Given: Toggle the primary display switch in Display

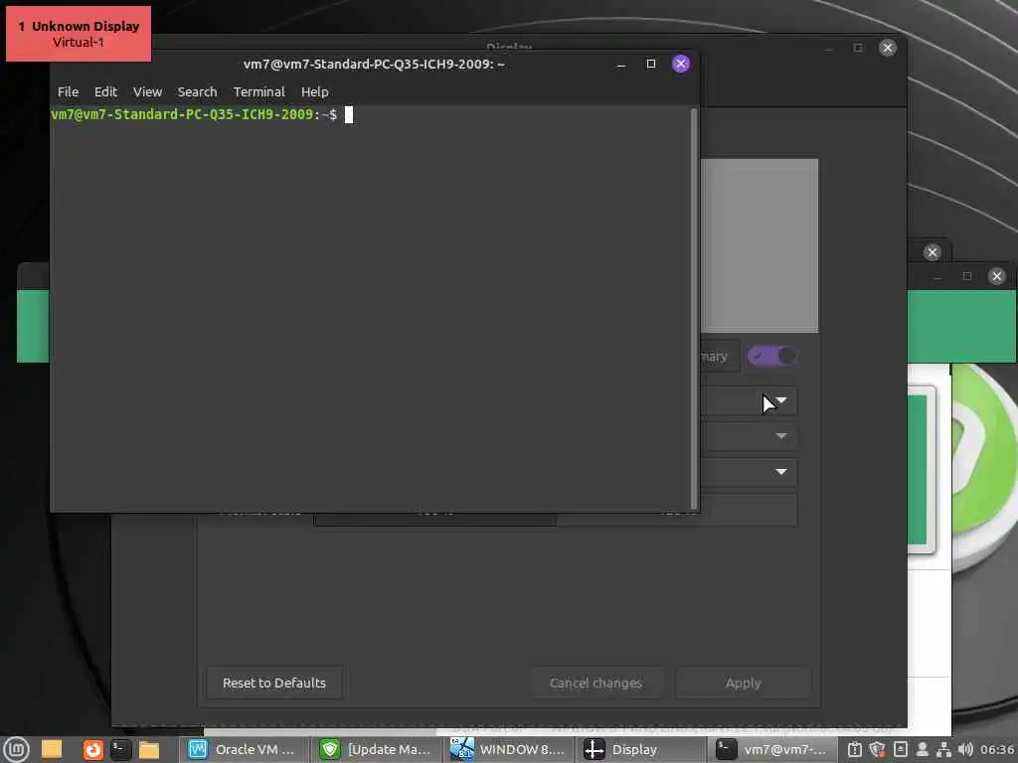Looking at the screenshot, I should tap(771, 356).
